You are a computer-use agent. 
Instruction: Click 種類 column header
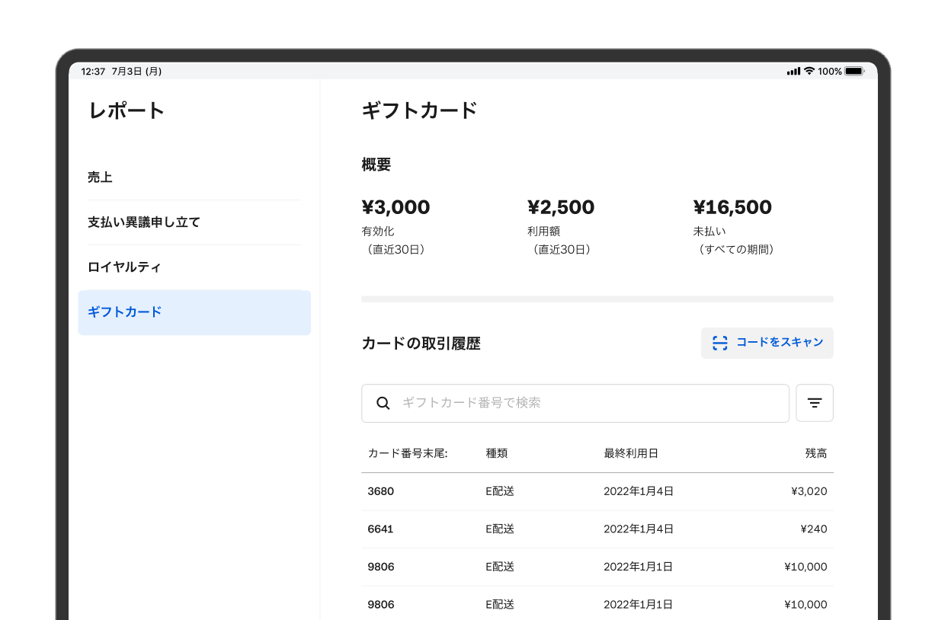point(497,453)
